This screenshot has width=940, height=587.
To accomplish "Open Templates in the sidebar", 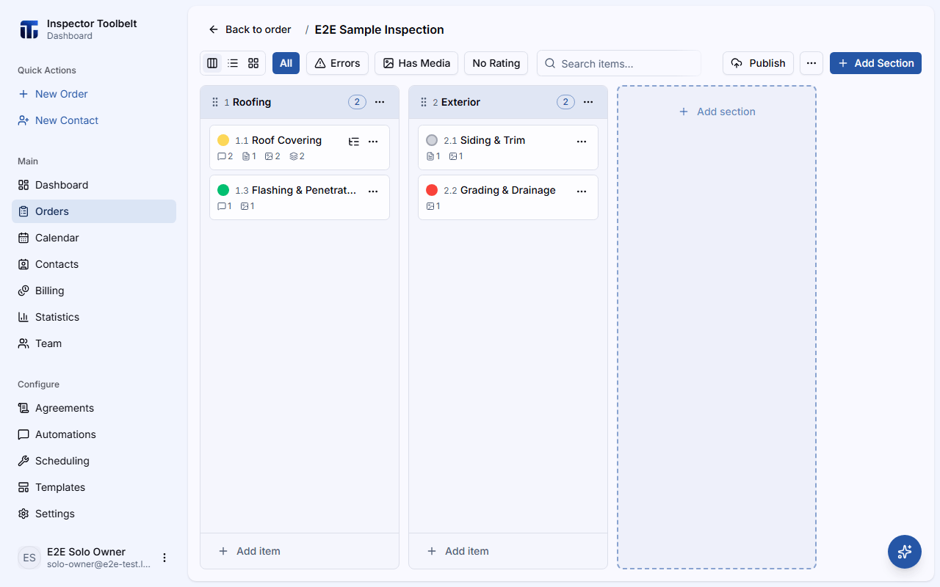I will click(x=94, y=487).
